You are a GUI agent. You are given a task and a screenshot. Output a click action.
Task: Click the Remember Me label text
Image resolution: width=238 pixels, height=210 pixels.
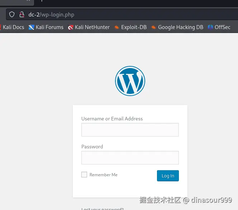(x=104, y=175)
